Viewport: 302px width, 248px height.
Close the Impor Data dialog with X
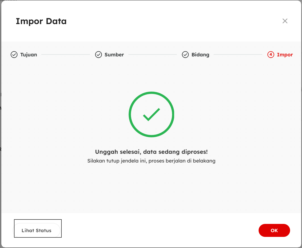tap(285, 21)
